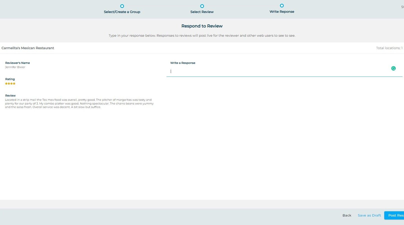Post the response with Post Response button
This screenshot has height=225, width=404.
[394, 215]
